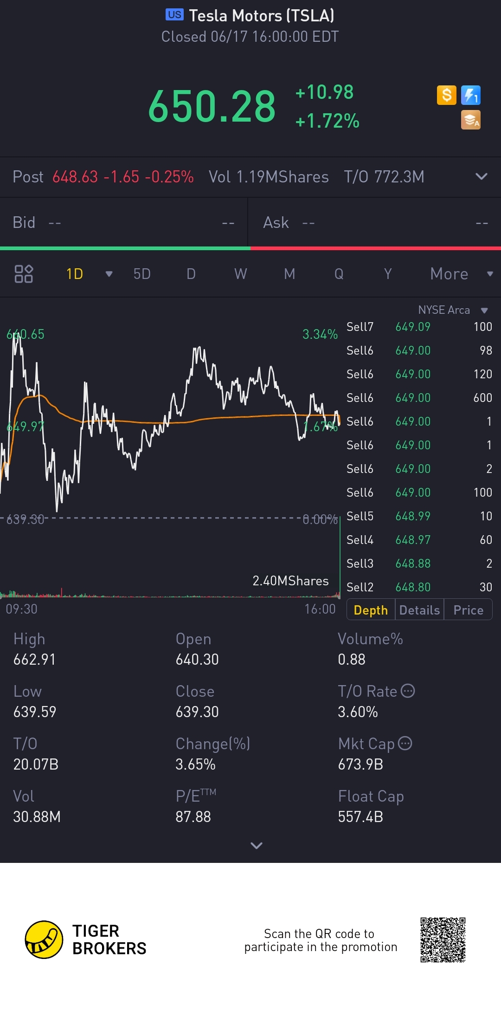
Task: Open the chart layout grid icon
Action: tap(24, 274)
